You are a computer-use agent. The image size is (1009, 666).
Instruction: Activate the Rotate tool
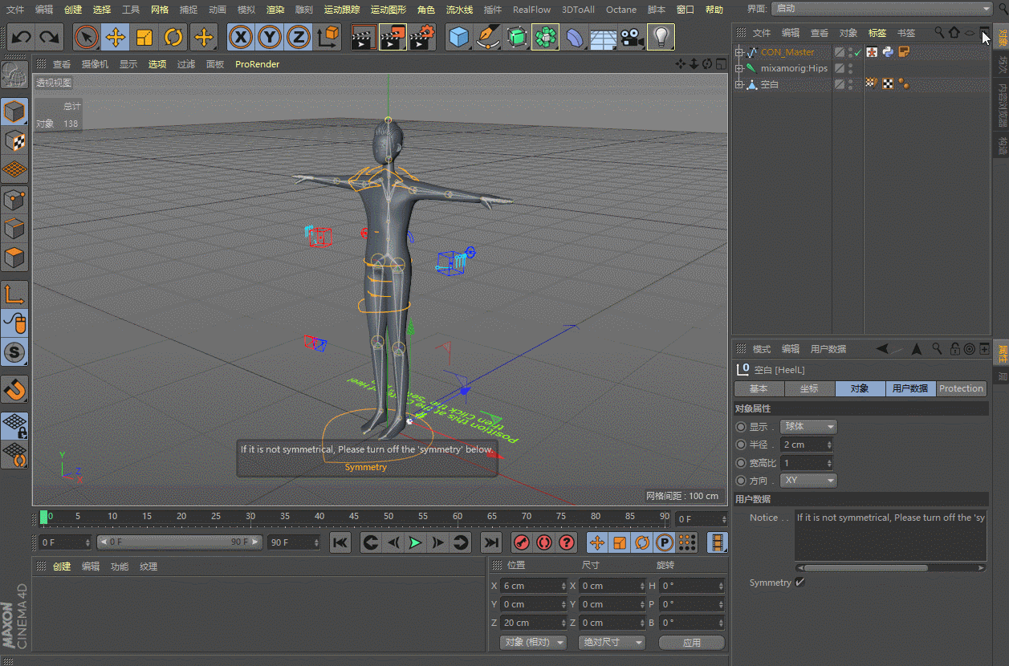click(173, 37)
